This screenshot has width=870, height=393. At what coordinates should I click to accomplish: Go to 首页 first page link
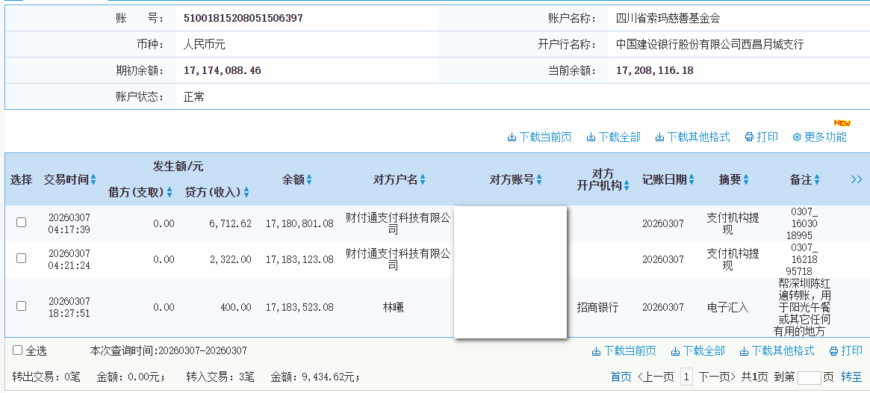(621, 377)
